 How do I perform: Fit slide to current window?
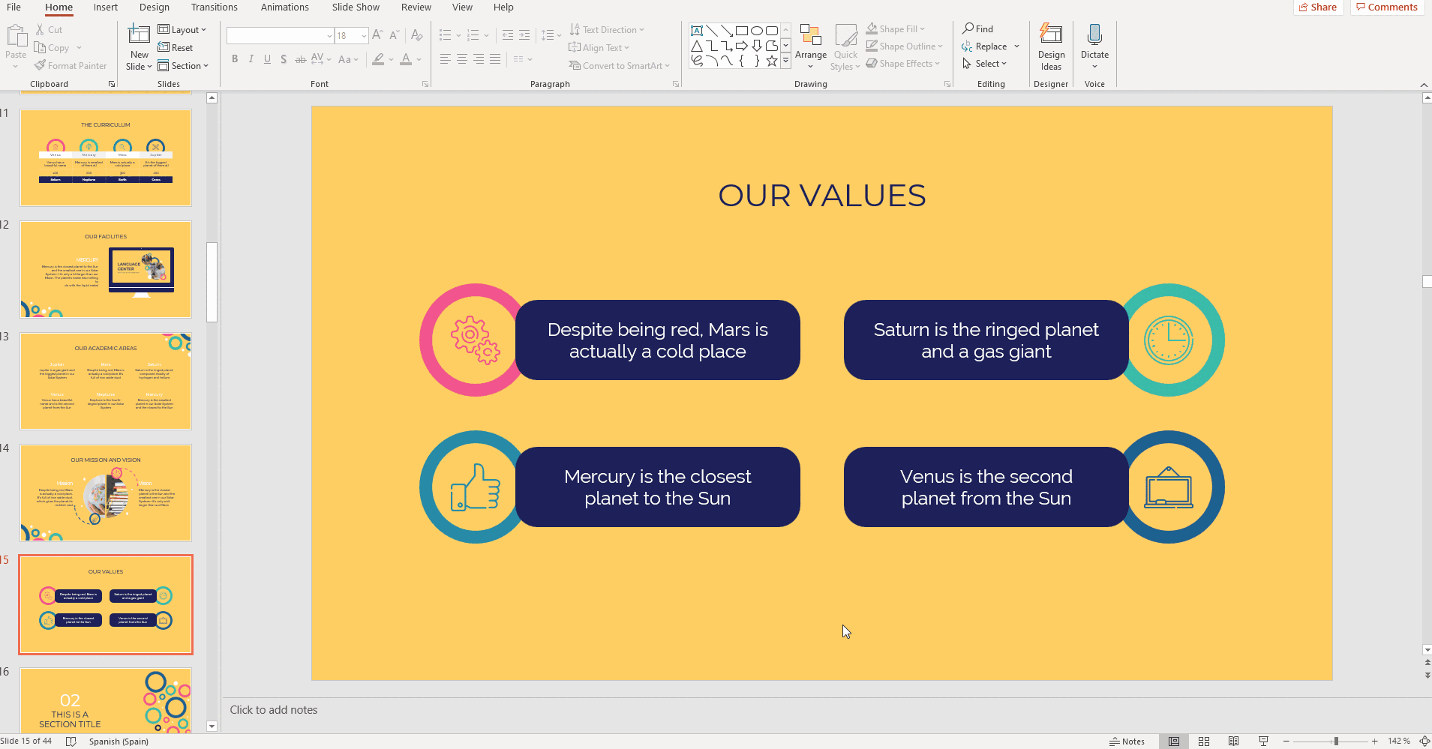pos(1424,742)
